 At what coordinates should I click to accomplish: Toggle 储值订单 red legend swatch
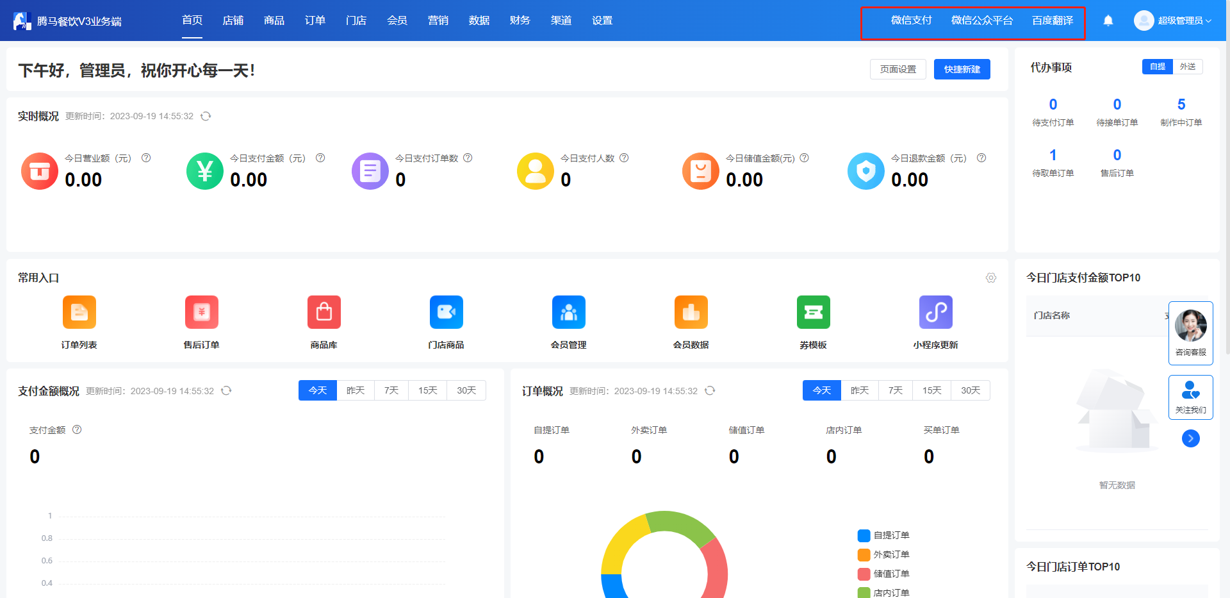point(864,574)
